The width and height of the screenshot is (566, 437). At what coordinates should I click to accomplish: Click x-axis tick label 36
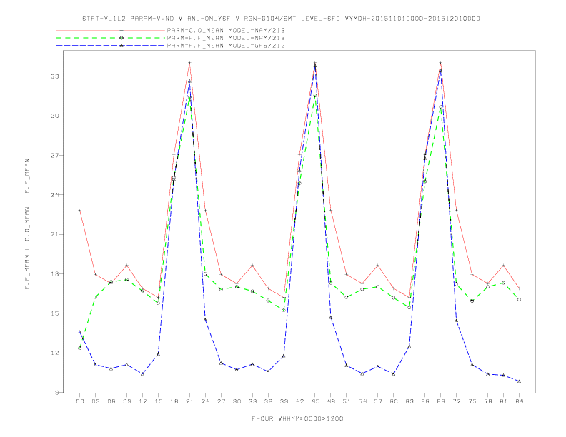pos(268,401)
